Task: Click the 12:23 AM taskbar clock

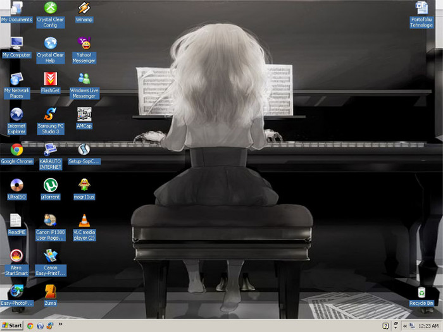Action: (x=428, y=326)
